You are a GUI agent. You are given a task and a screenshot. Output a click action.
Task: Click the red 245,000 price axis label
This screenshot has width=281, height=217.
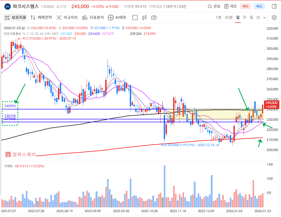pyautogui.click(x=272, y=105)
